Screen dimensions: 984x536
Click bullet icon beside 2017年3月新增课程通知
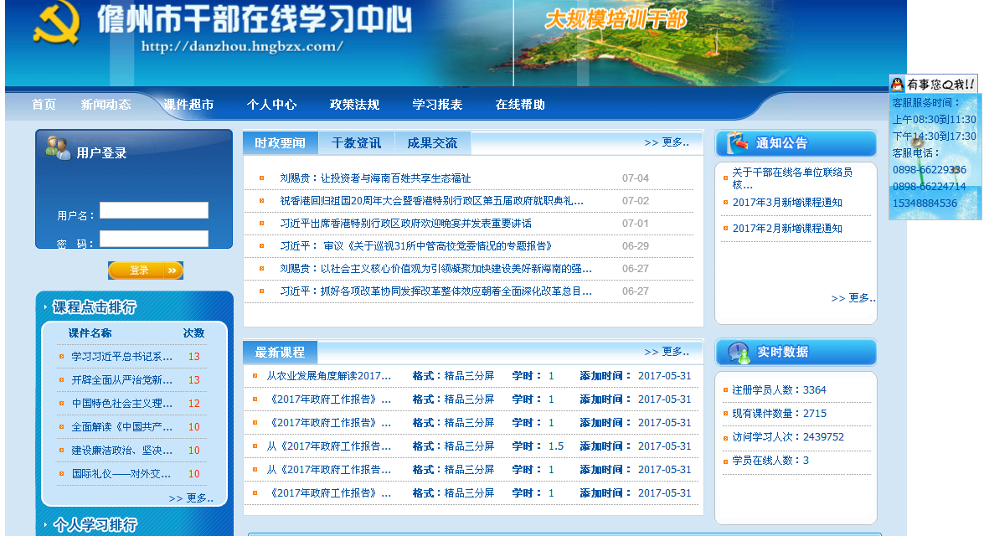(x=725, y=203)
